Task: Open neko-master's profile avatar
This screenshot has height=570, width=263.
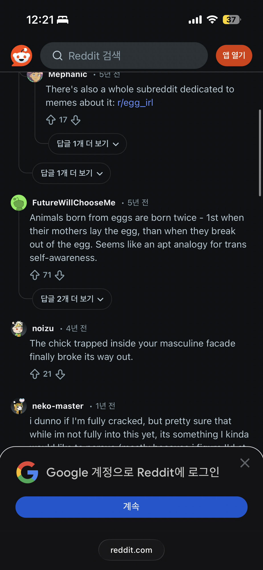Action: click(19, 406)
